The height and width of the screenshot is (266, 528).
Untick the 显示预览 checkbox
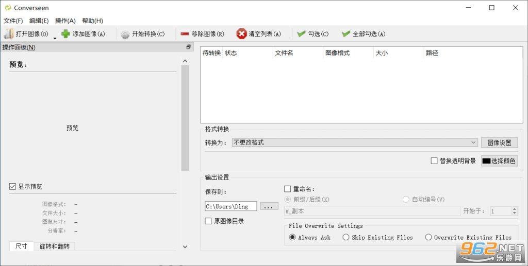(12, 186)
